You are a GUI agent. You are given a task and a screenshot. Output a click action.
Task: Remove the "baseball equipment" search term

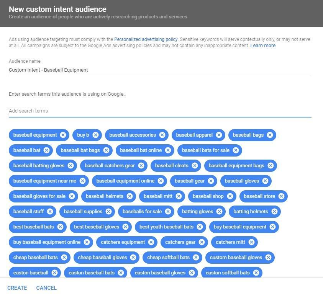coord(63,135)
